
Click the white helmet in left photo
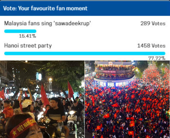26,103
